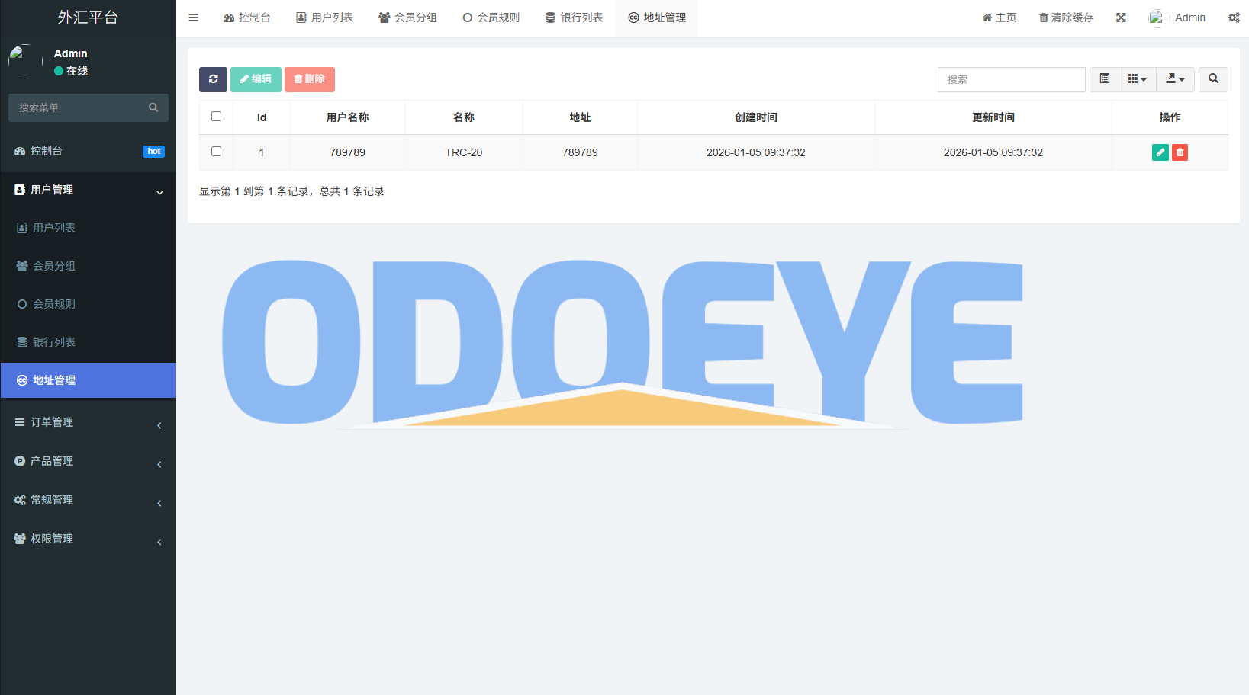Click the refresh table icon button
Viewport: 1249px width, 695px height.
pos(213,79)
